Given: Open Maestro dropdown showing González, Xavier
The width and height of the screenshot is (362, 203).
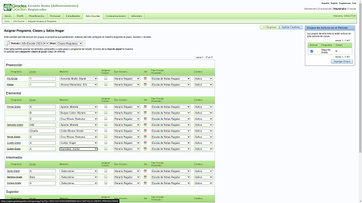Looking at the screenshot, I should coord(79,149).
